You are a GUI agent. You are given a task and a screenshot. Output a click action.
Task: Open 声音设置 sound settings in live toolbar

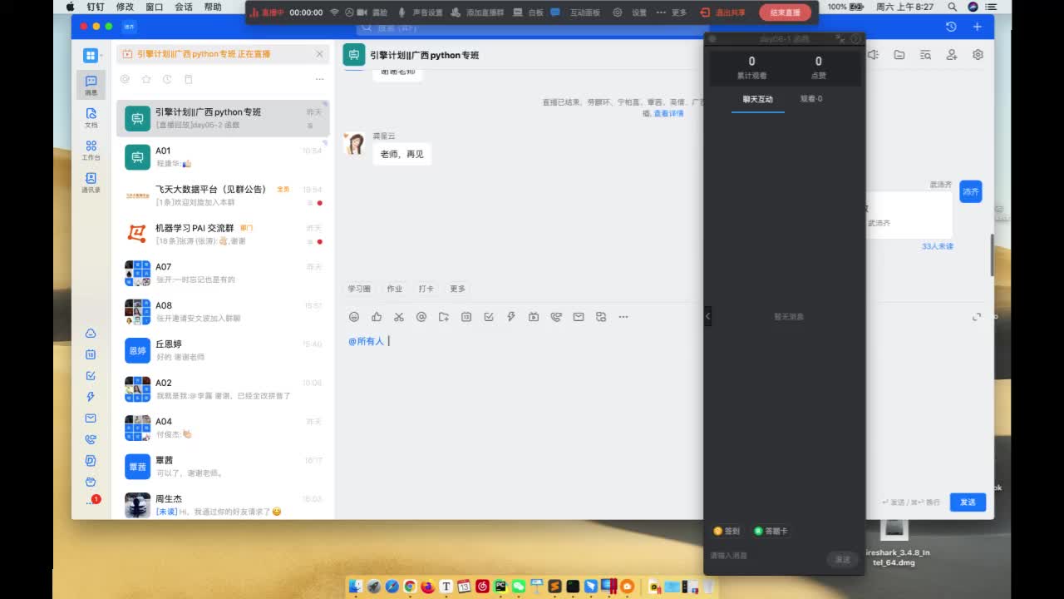(x=421, y=12)
